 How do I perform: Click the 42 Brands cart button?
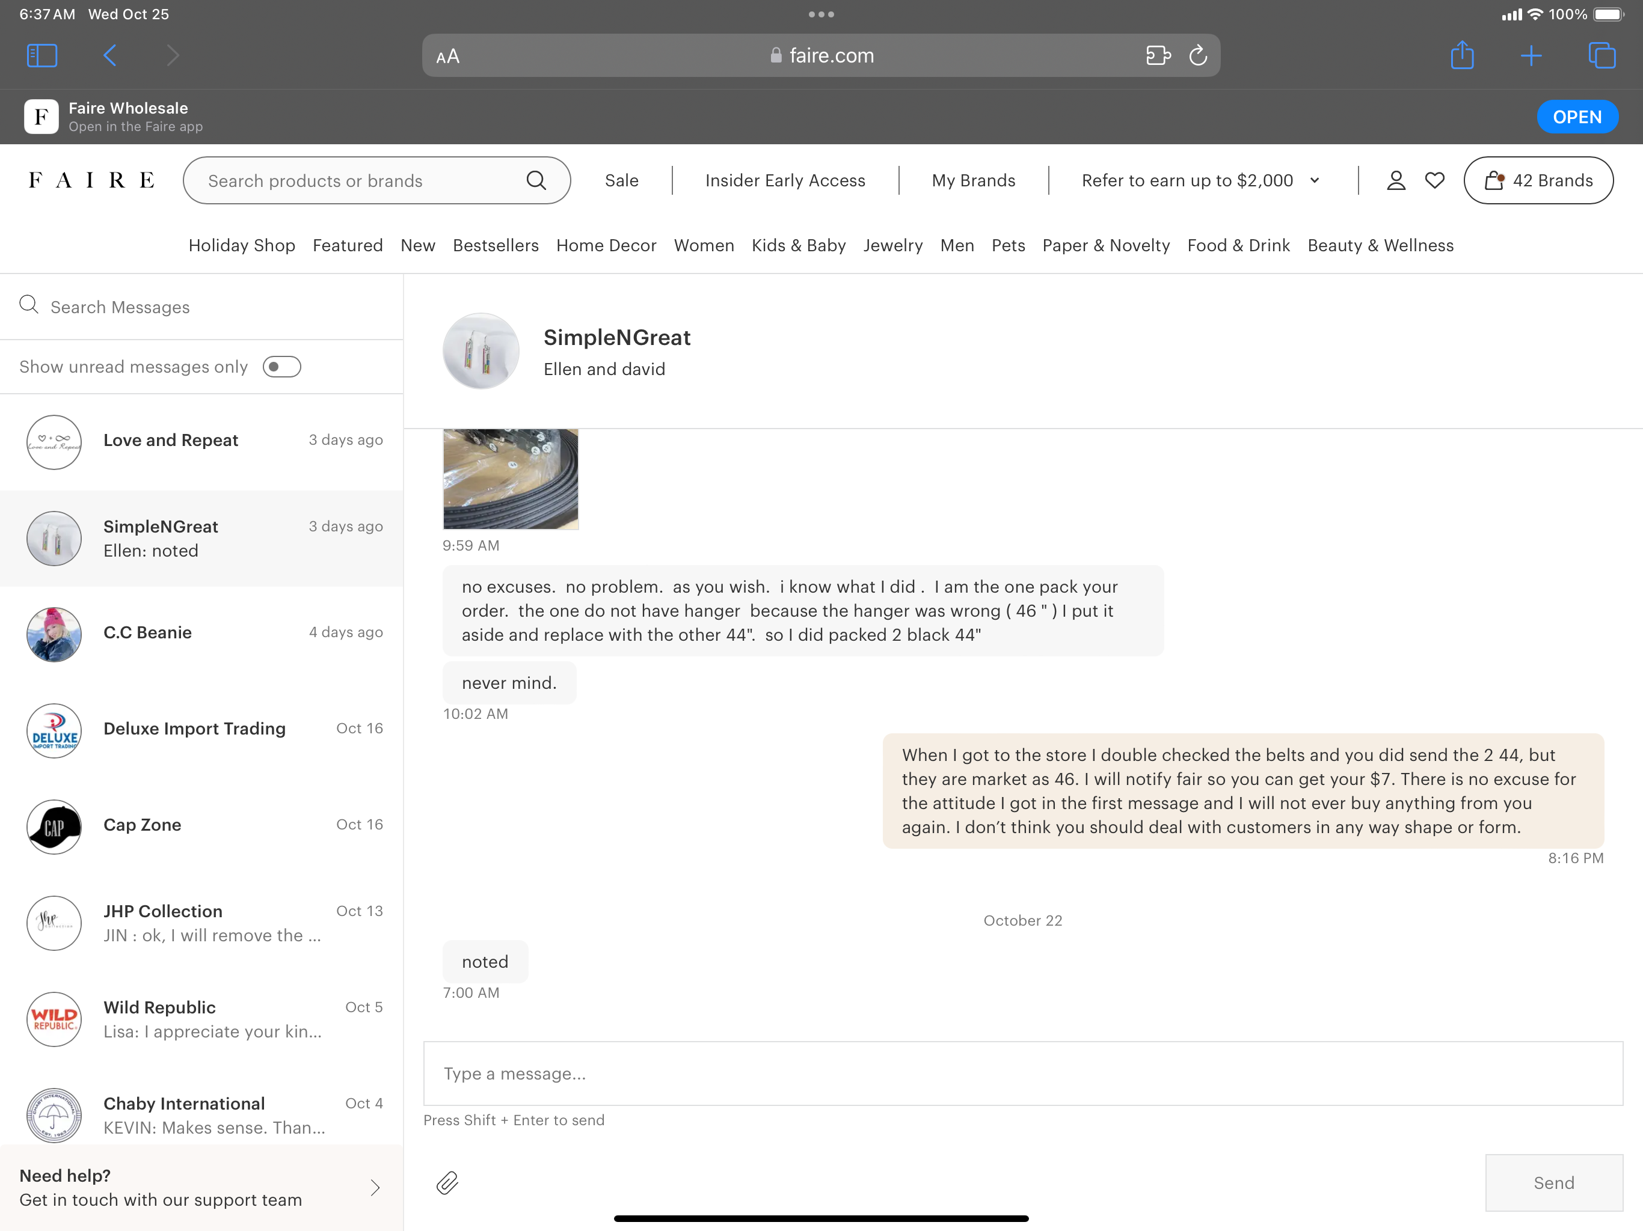1538,180
